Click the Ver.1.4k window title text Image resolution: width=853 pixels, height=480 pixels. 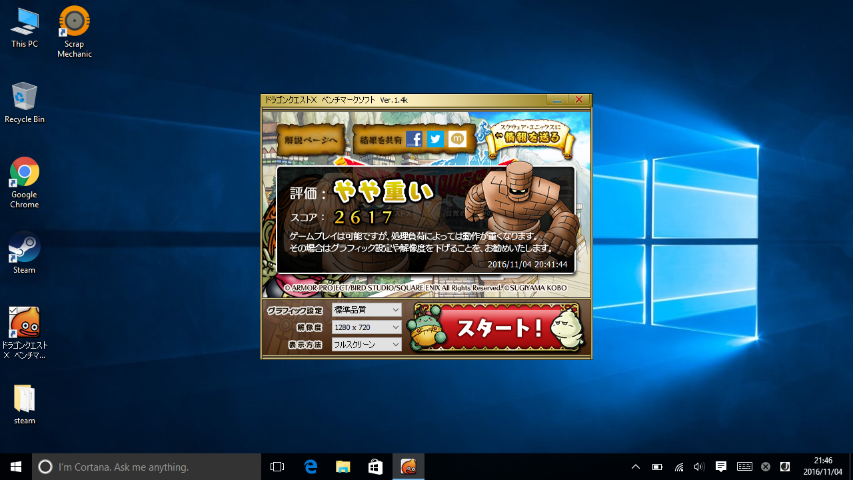point(394,100)
